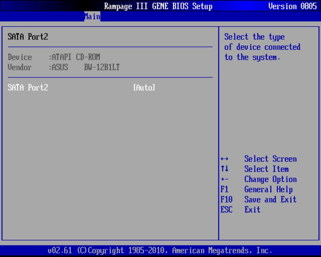Click the help text 'Select the type'
This screenshot has width=321, height=257.
click(x=254, y=37)
